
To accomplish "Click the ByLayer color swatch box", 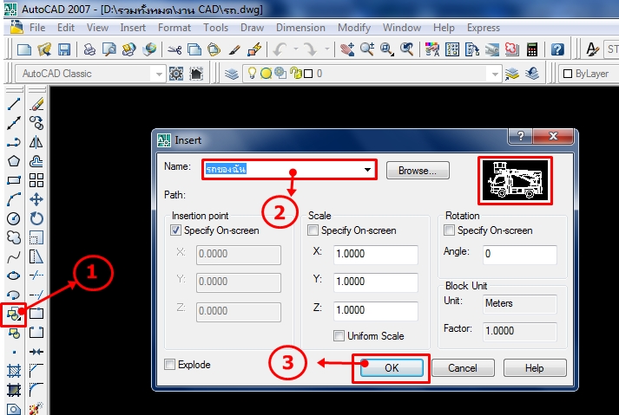I will click(568, 74).
